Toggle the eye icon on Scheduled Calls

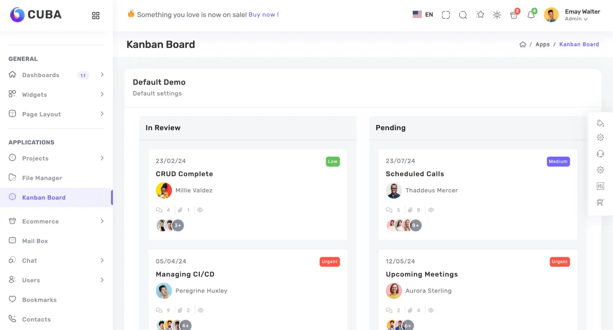[x=431, y=210]
